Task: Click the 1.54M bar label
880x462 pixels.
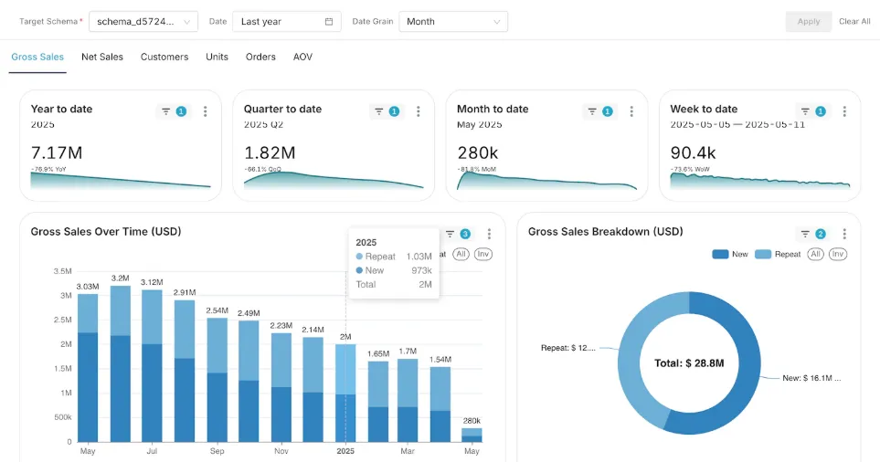Action: (x=440, y=360)
